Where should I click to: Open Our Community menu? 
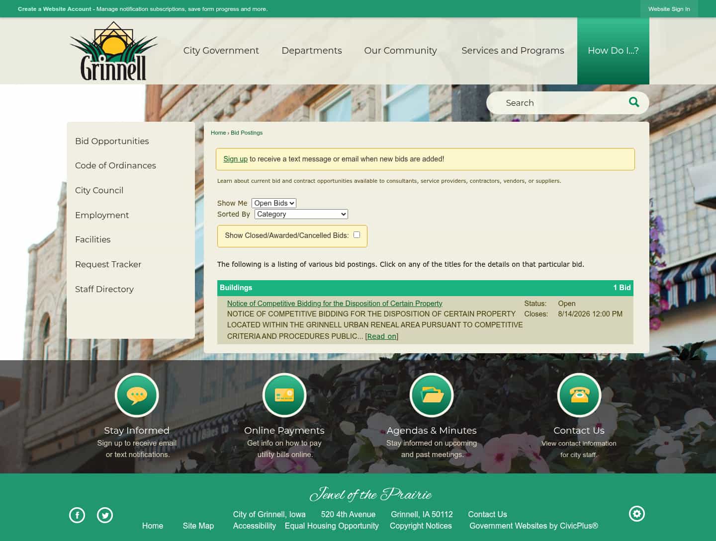(400, 51)
